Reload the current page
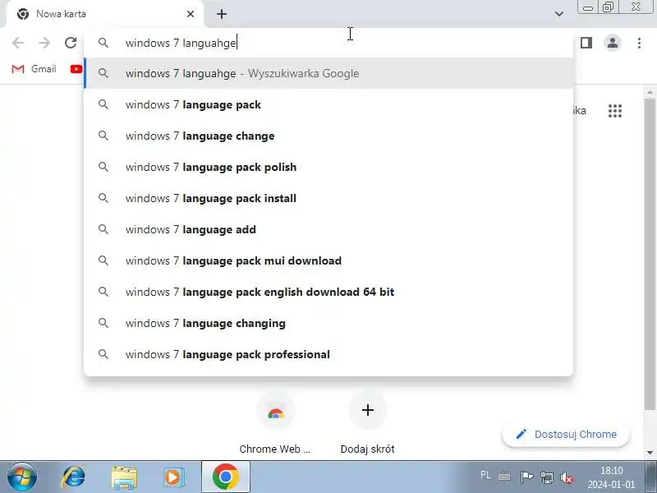This screenshot has height=493, width=657. tap(71, 43)
